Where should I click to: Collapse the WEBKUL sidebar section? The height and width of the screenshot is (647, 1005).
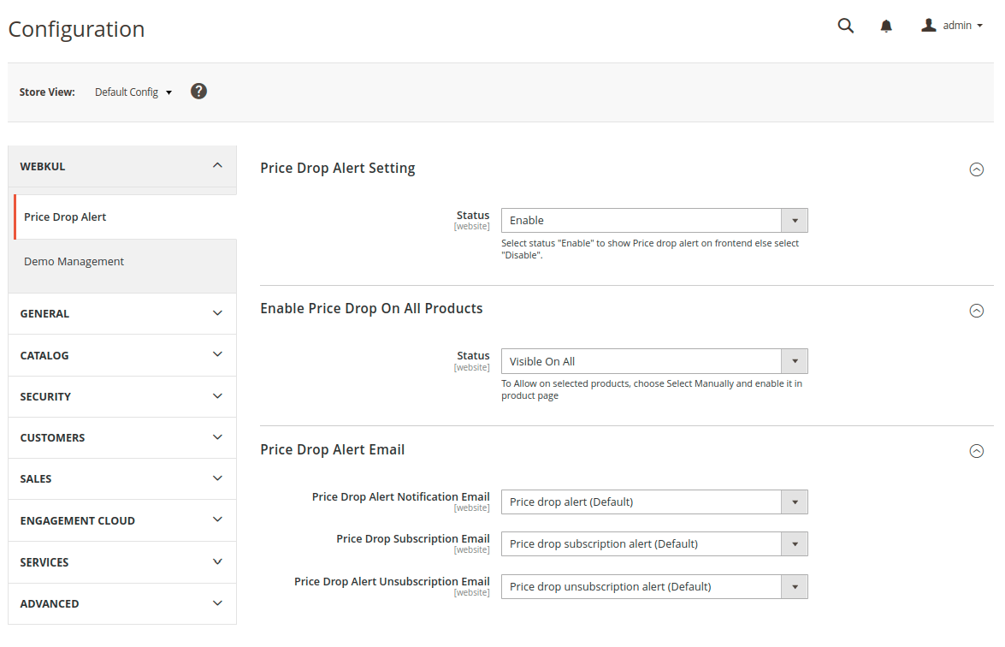pos(121,166)
